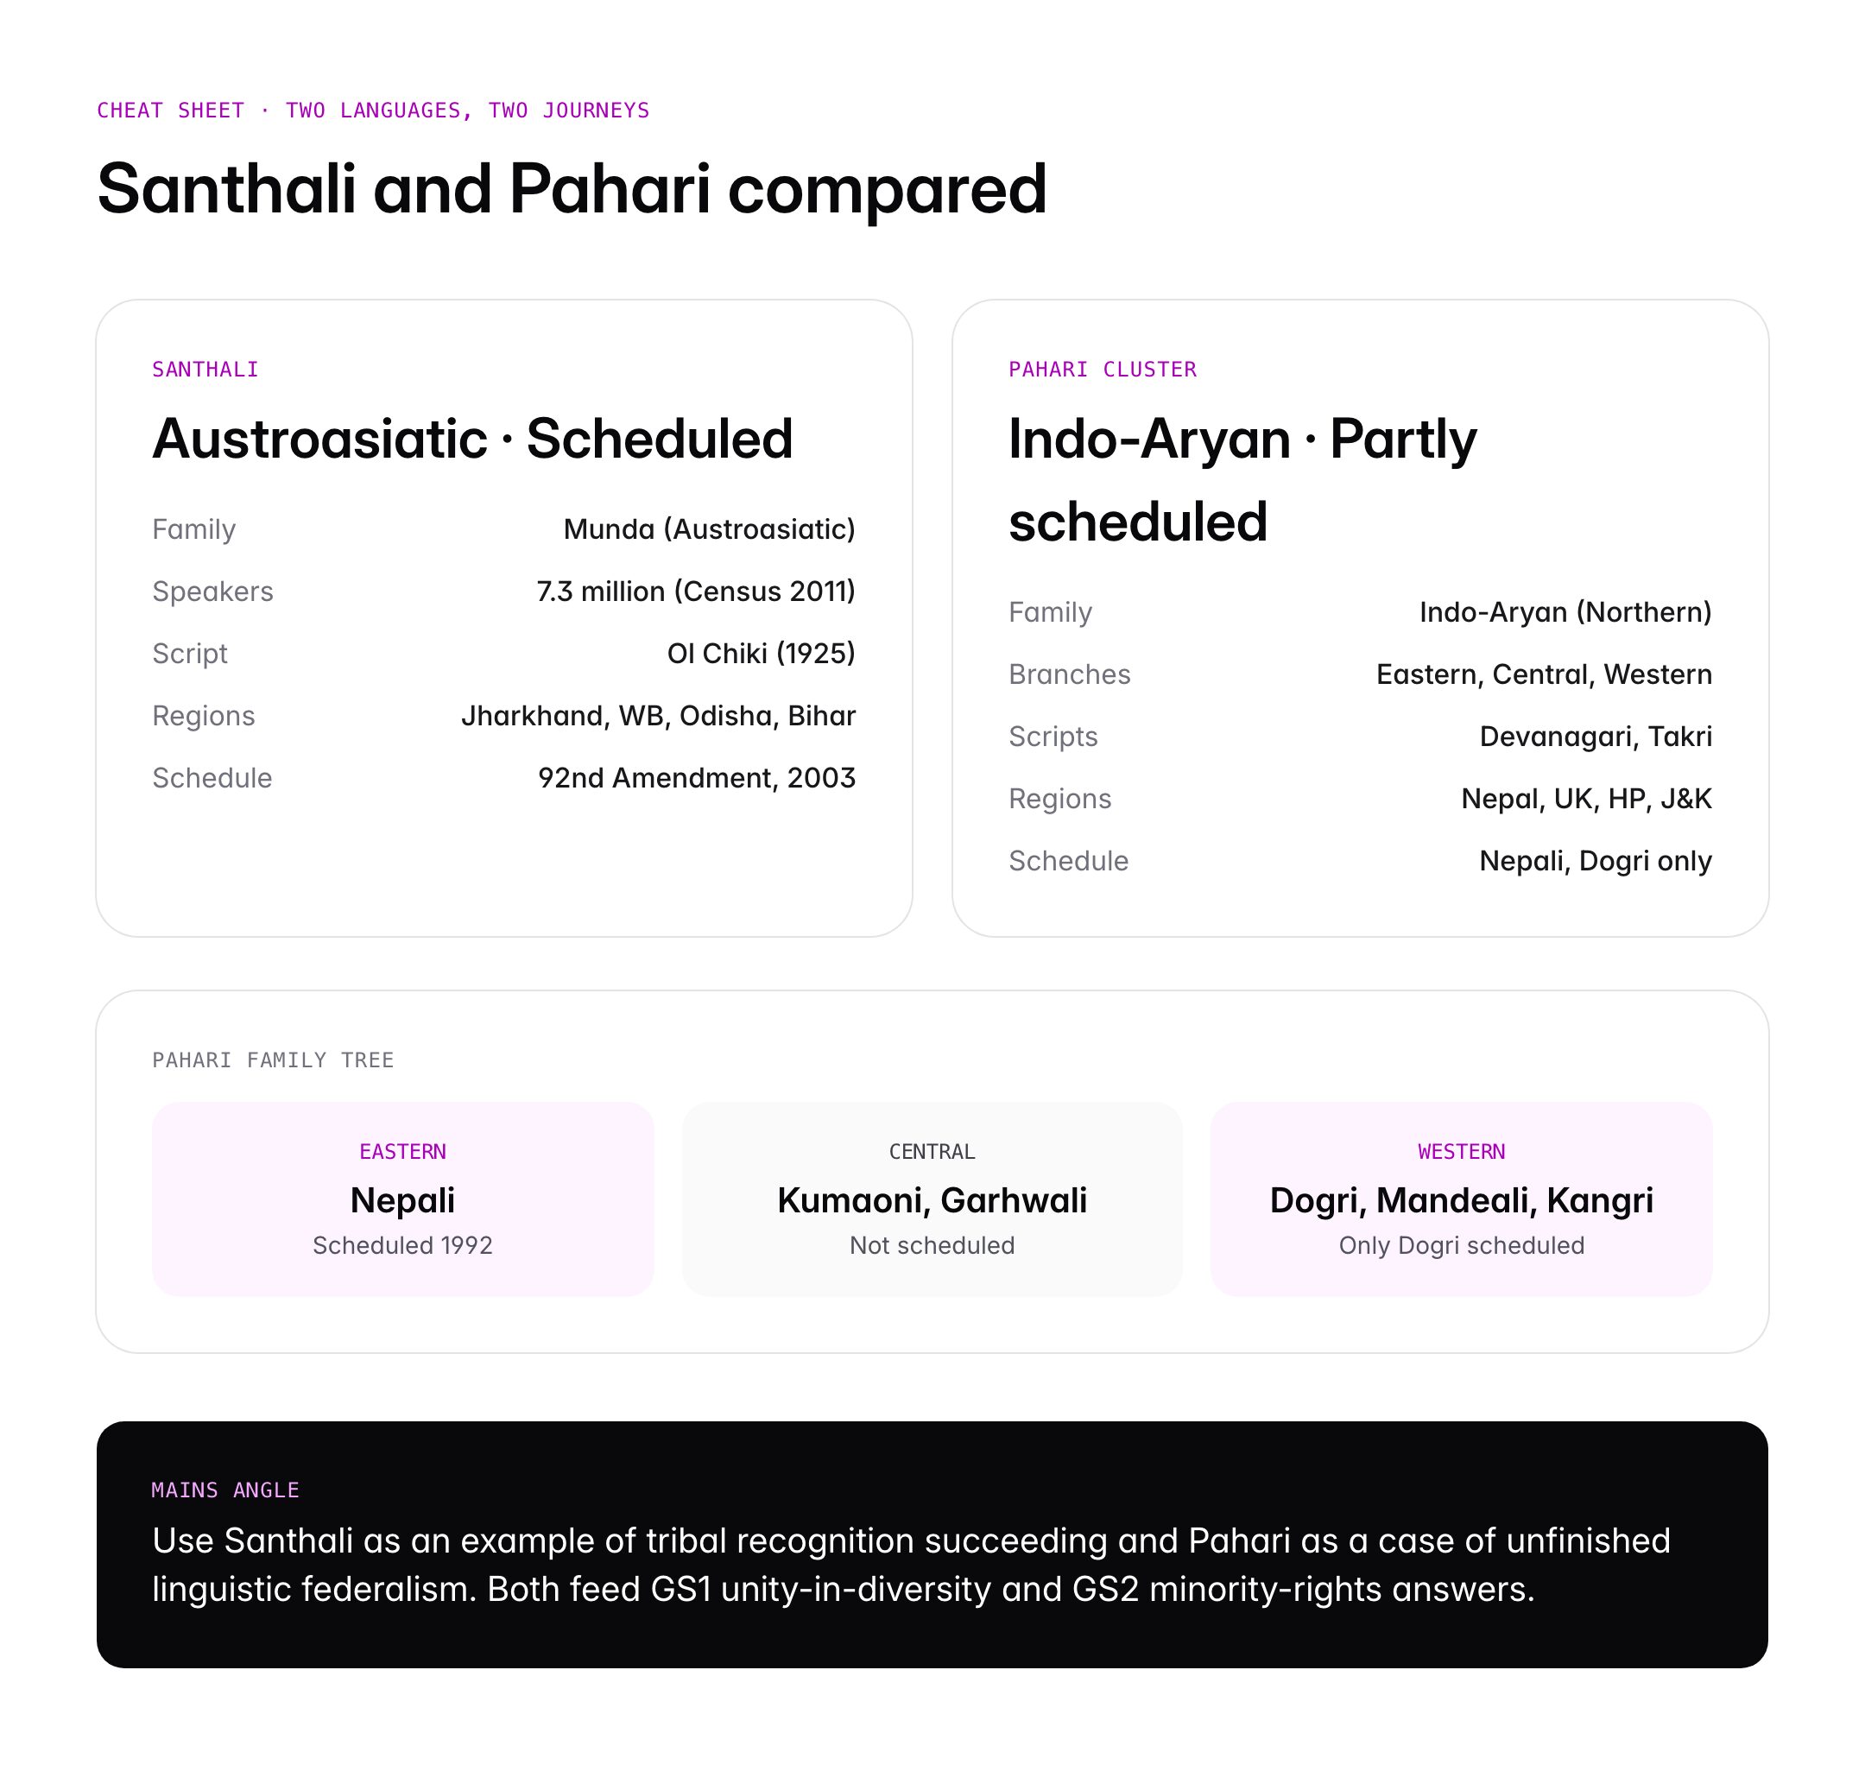
Task: Select the Western Dogri, Mandeali, Kangri card
Action: [x=1460, y=1199]
